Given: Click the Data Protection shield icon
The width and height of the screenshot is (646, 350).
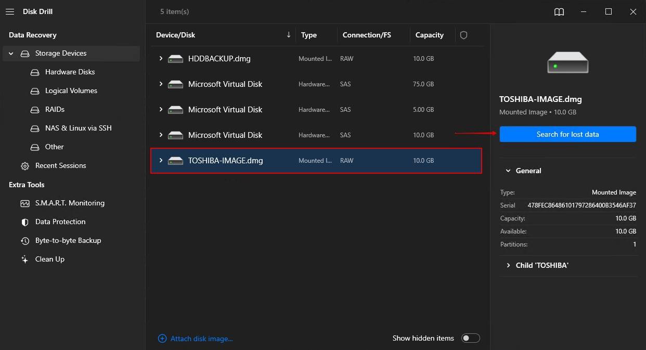Looking at the screenshot, I should point(25,222).
